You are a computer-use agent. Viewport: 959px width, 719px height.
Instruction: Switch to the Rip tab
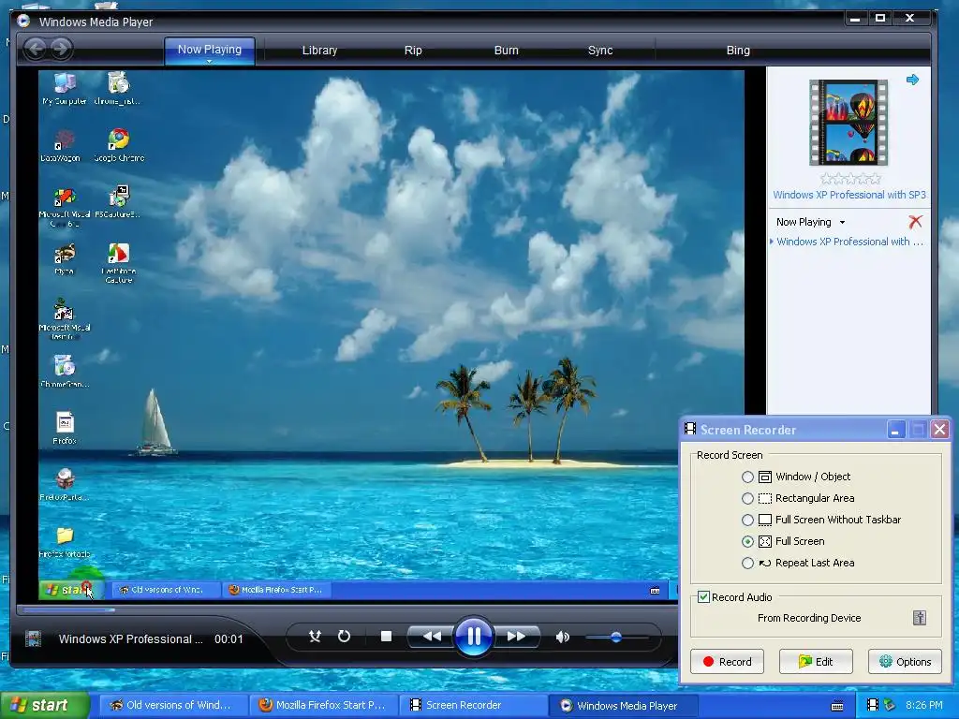pos(413,51)
